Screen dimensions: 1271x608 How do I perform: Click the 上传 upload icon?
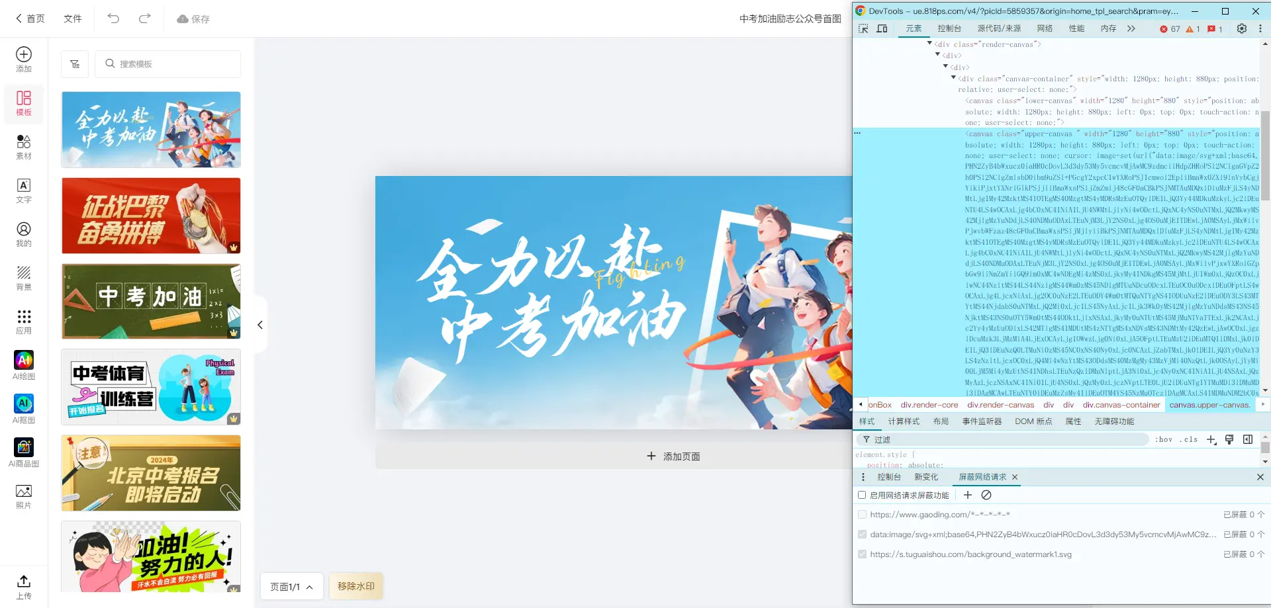click(x=24, y=586)
